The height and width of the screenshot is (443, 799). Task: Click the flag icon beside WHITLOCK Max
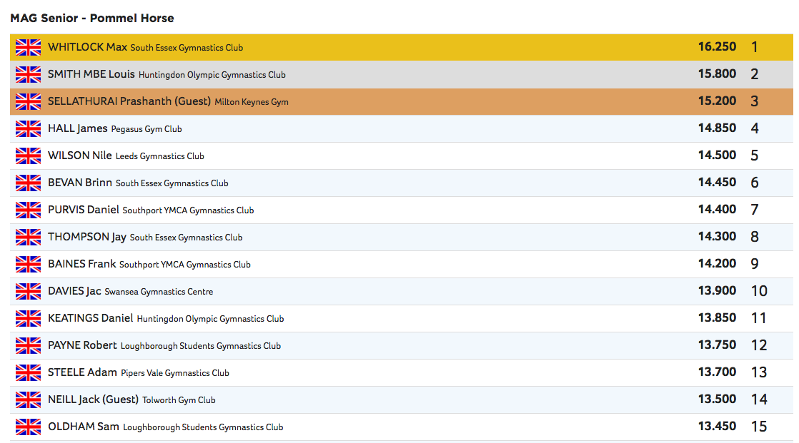[29, 48]
